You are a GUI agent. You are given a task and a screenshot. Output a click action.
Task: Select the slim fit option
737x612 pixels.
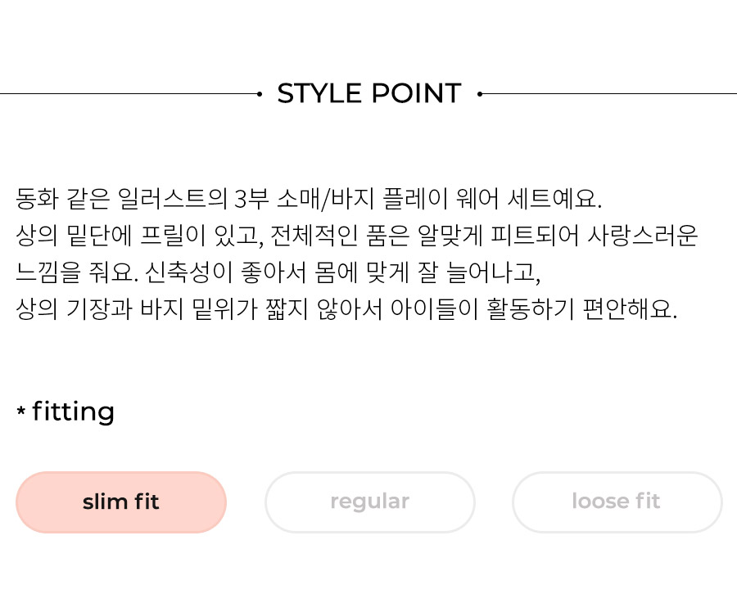121,502
